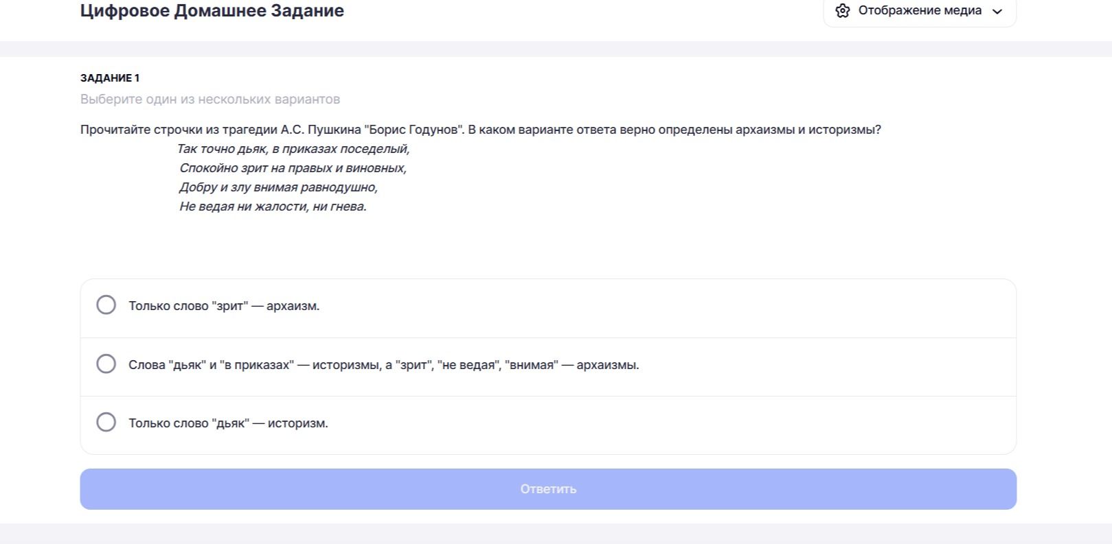Expand the Отображение медиа dropdown chevron
This screenshot has height=544, width=1112.
998,11
